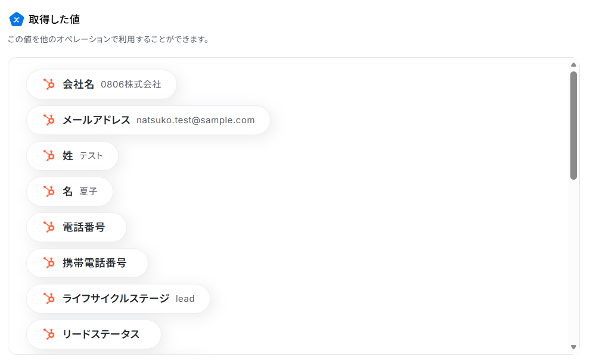Click the HubSpot icon beside 名 夏子
This screenshot has height=363, width=593.
pos(49,192)
